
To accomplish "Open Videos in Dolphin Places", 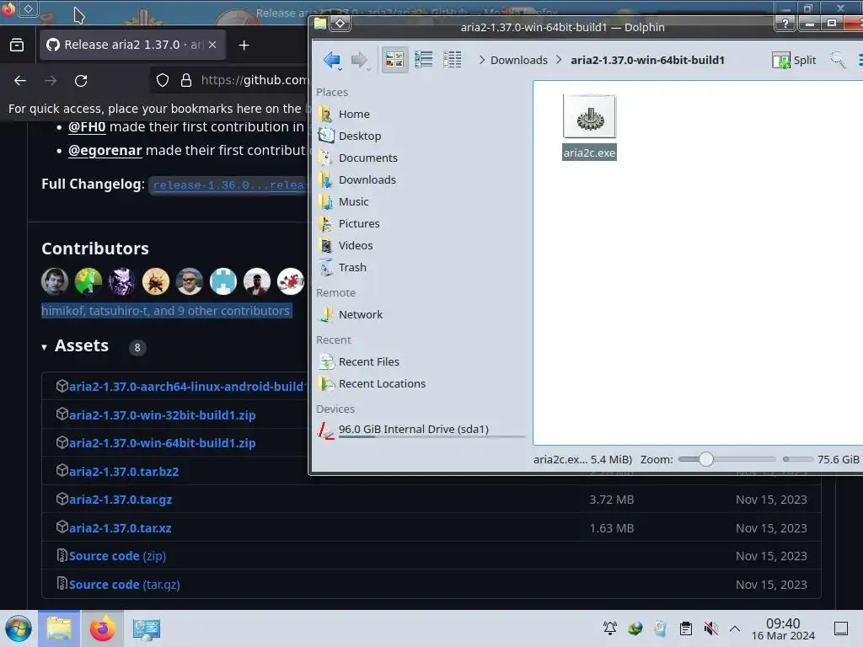I will click(356, 246).
